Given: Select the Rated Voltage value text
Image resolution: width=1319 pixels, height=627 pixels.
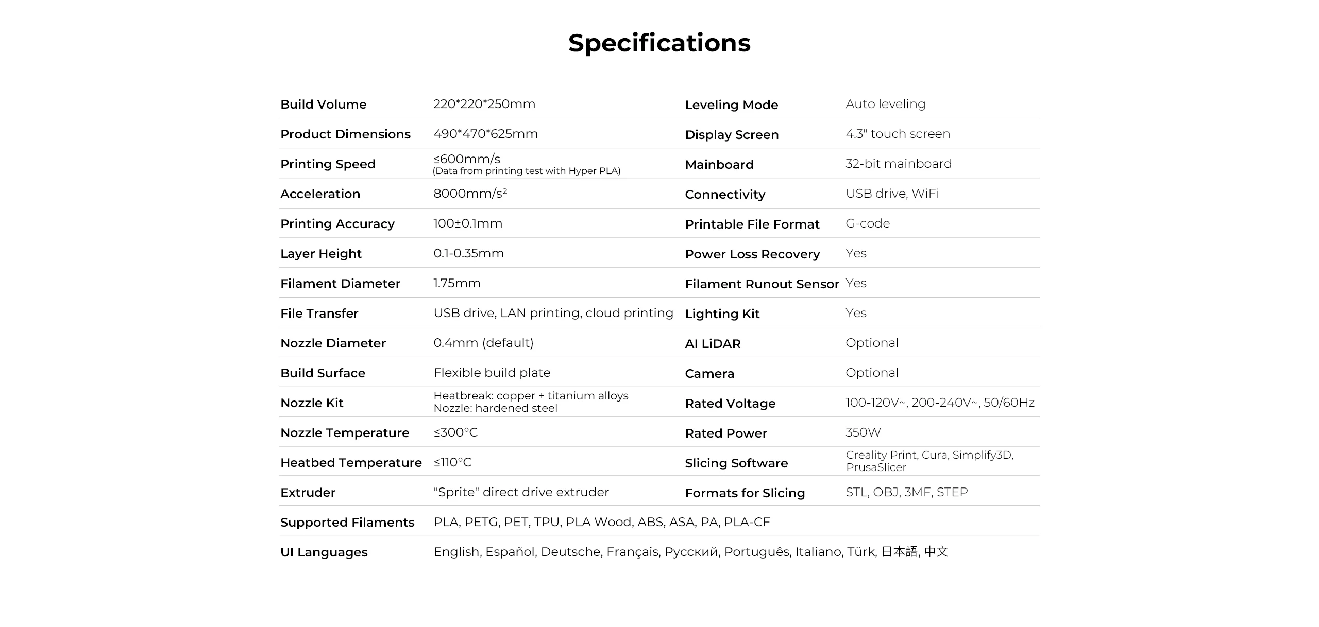Looking at the screenshot, I should point(940,403).
